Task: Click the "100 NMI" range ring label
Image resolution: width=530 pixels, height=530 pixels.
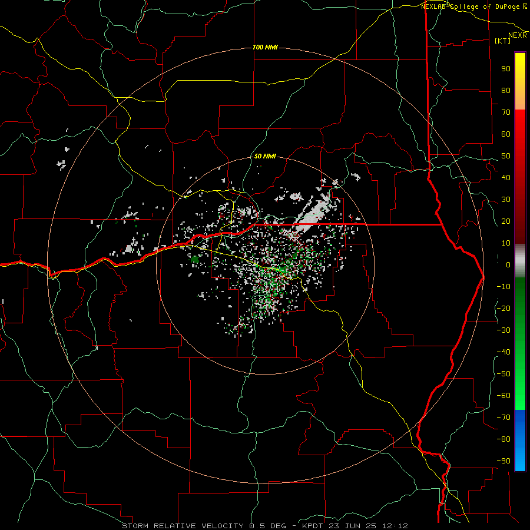Action: coord(265,47)
